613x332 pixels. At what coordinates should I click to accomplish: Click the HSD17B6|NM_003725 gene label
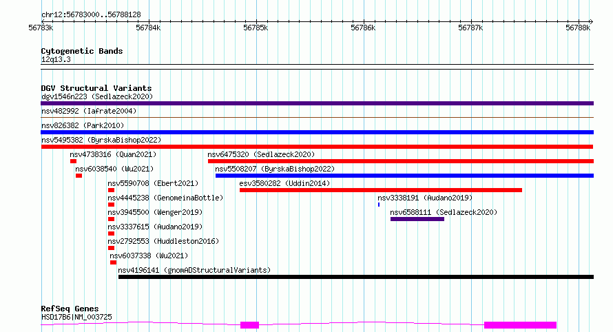coord(76,317)
